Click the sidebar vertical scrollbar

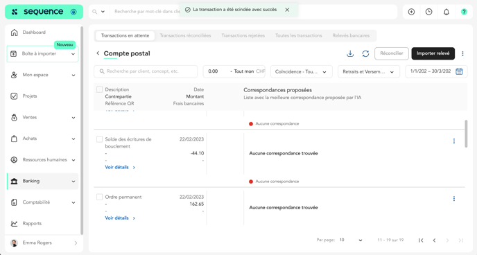[x=82, y=131]
